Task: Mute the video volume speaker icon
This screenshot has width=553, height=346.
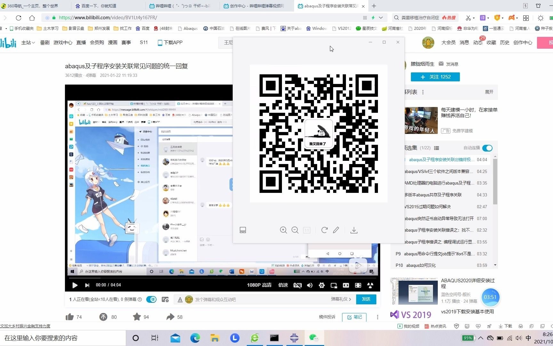Action: tap(310, 285)
